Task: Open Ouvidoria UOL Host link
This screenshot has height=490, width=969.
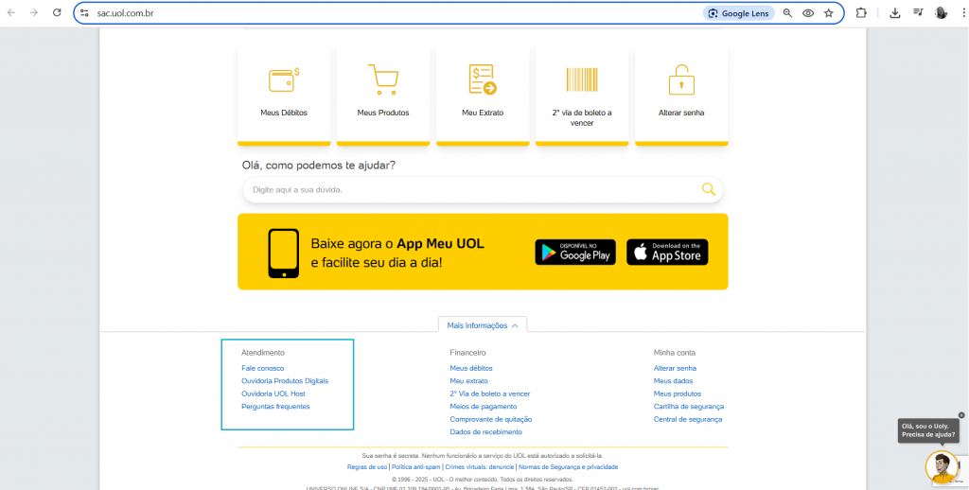Action: tap(273, 394)
